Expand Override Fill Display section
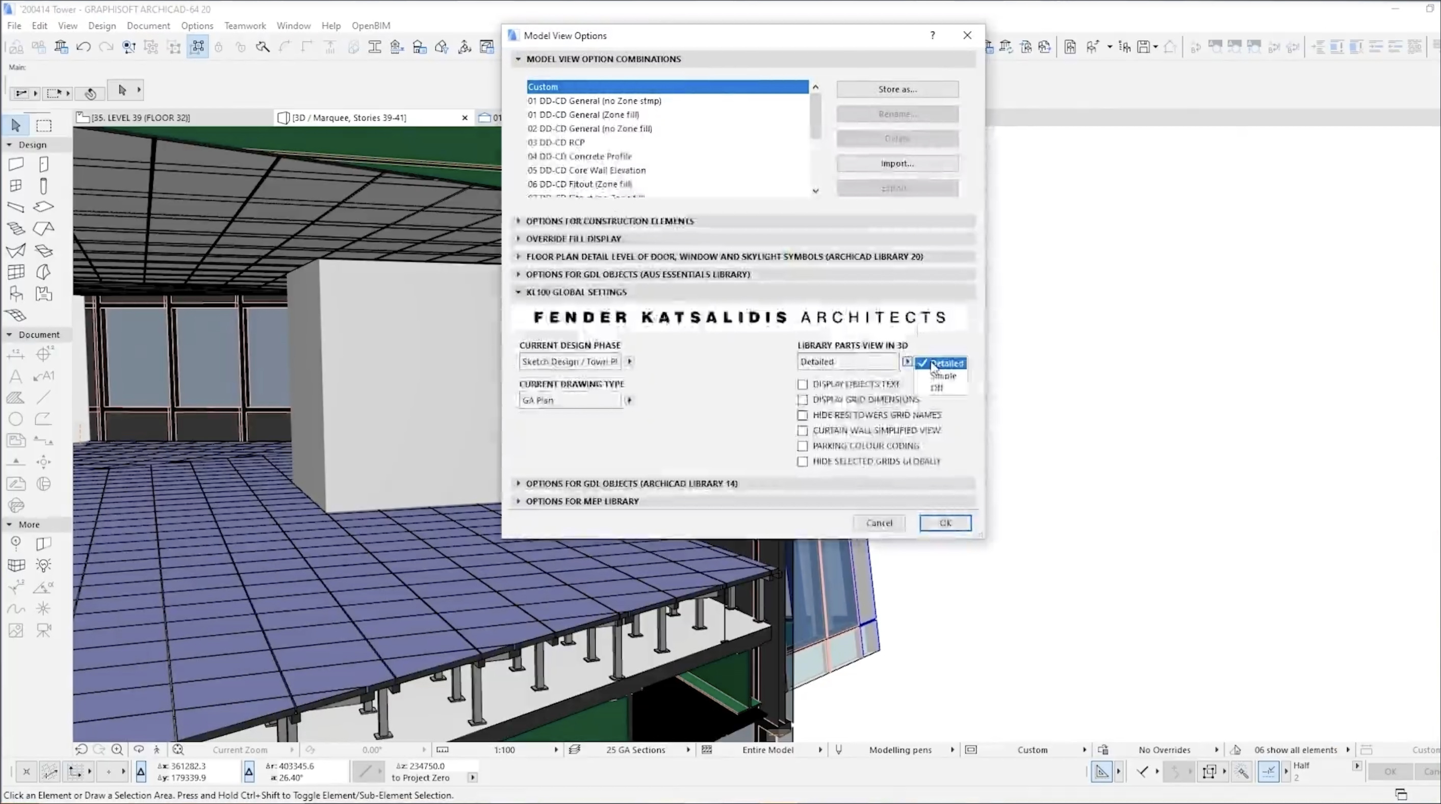This screenshot has height=804, width=1441. pos(519,239)
